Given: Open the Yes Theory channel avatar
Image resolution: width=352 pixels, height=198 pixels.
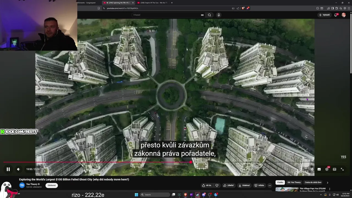Looking at the screenshot, I should coord(22,185).
